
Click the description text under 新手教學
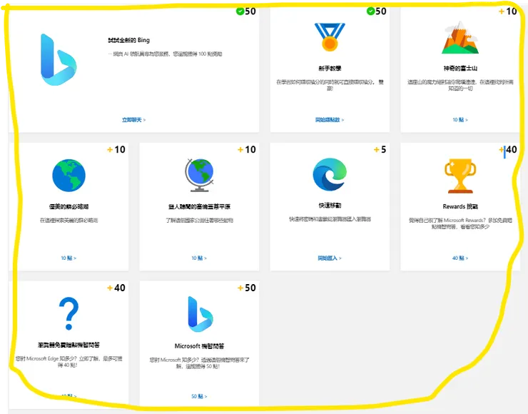click(330, 85)
